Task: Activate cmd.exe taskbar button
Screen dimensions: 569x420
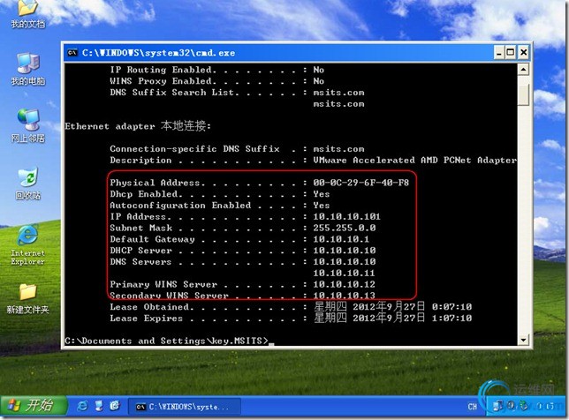Action: click(x=185, y=407)
